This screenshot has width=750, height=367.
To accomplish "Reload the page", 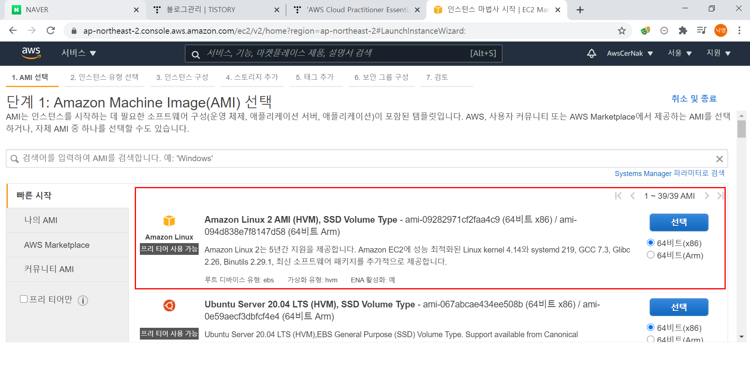I will click(x=51, y=31).
